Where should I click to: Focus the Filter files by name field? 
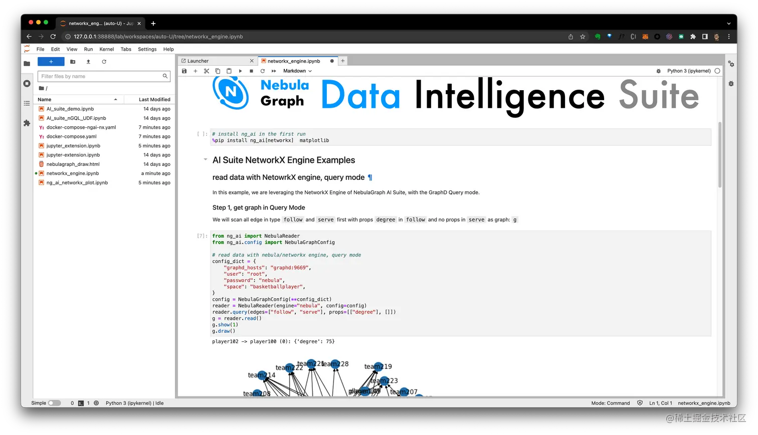pyautogui.click(x=104, y=76)
